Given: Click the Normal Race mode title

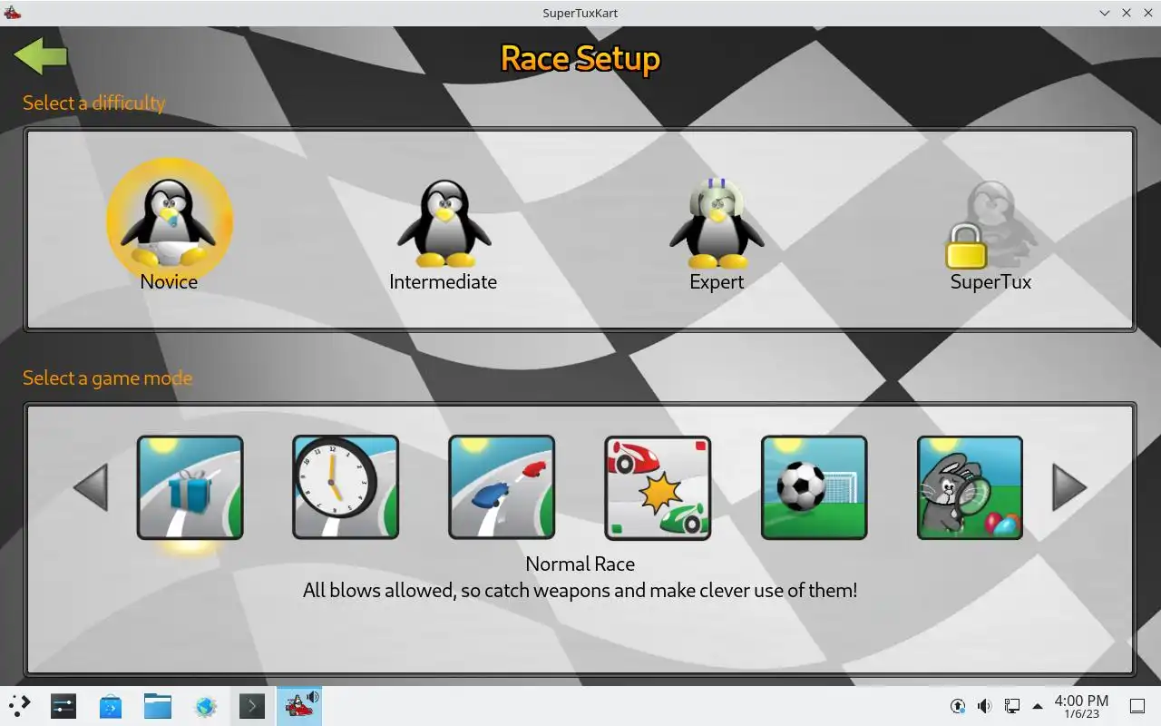Looking at the screenshot, I should click(580, 564).
